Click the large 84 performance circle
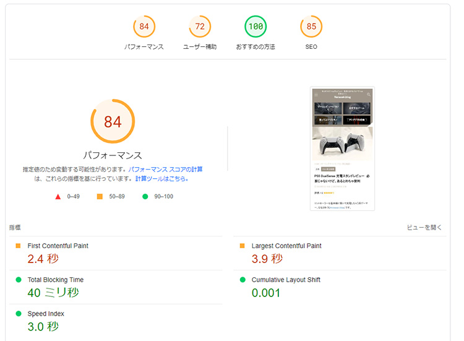The width and height of the screenshot is (464, 341). click(x=113, y=121)
